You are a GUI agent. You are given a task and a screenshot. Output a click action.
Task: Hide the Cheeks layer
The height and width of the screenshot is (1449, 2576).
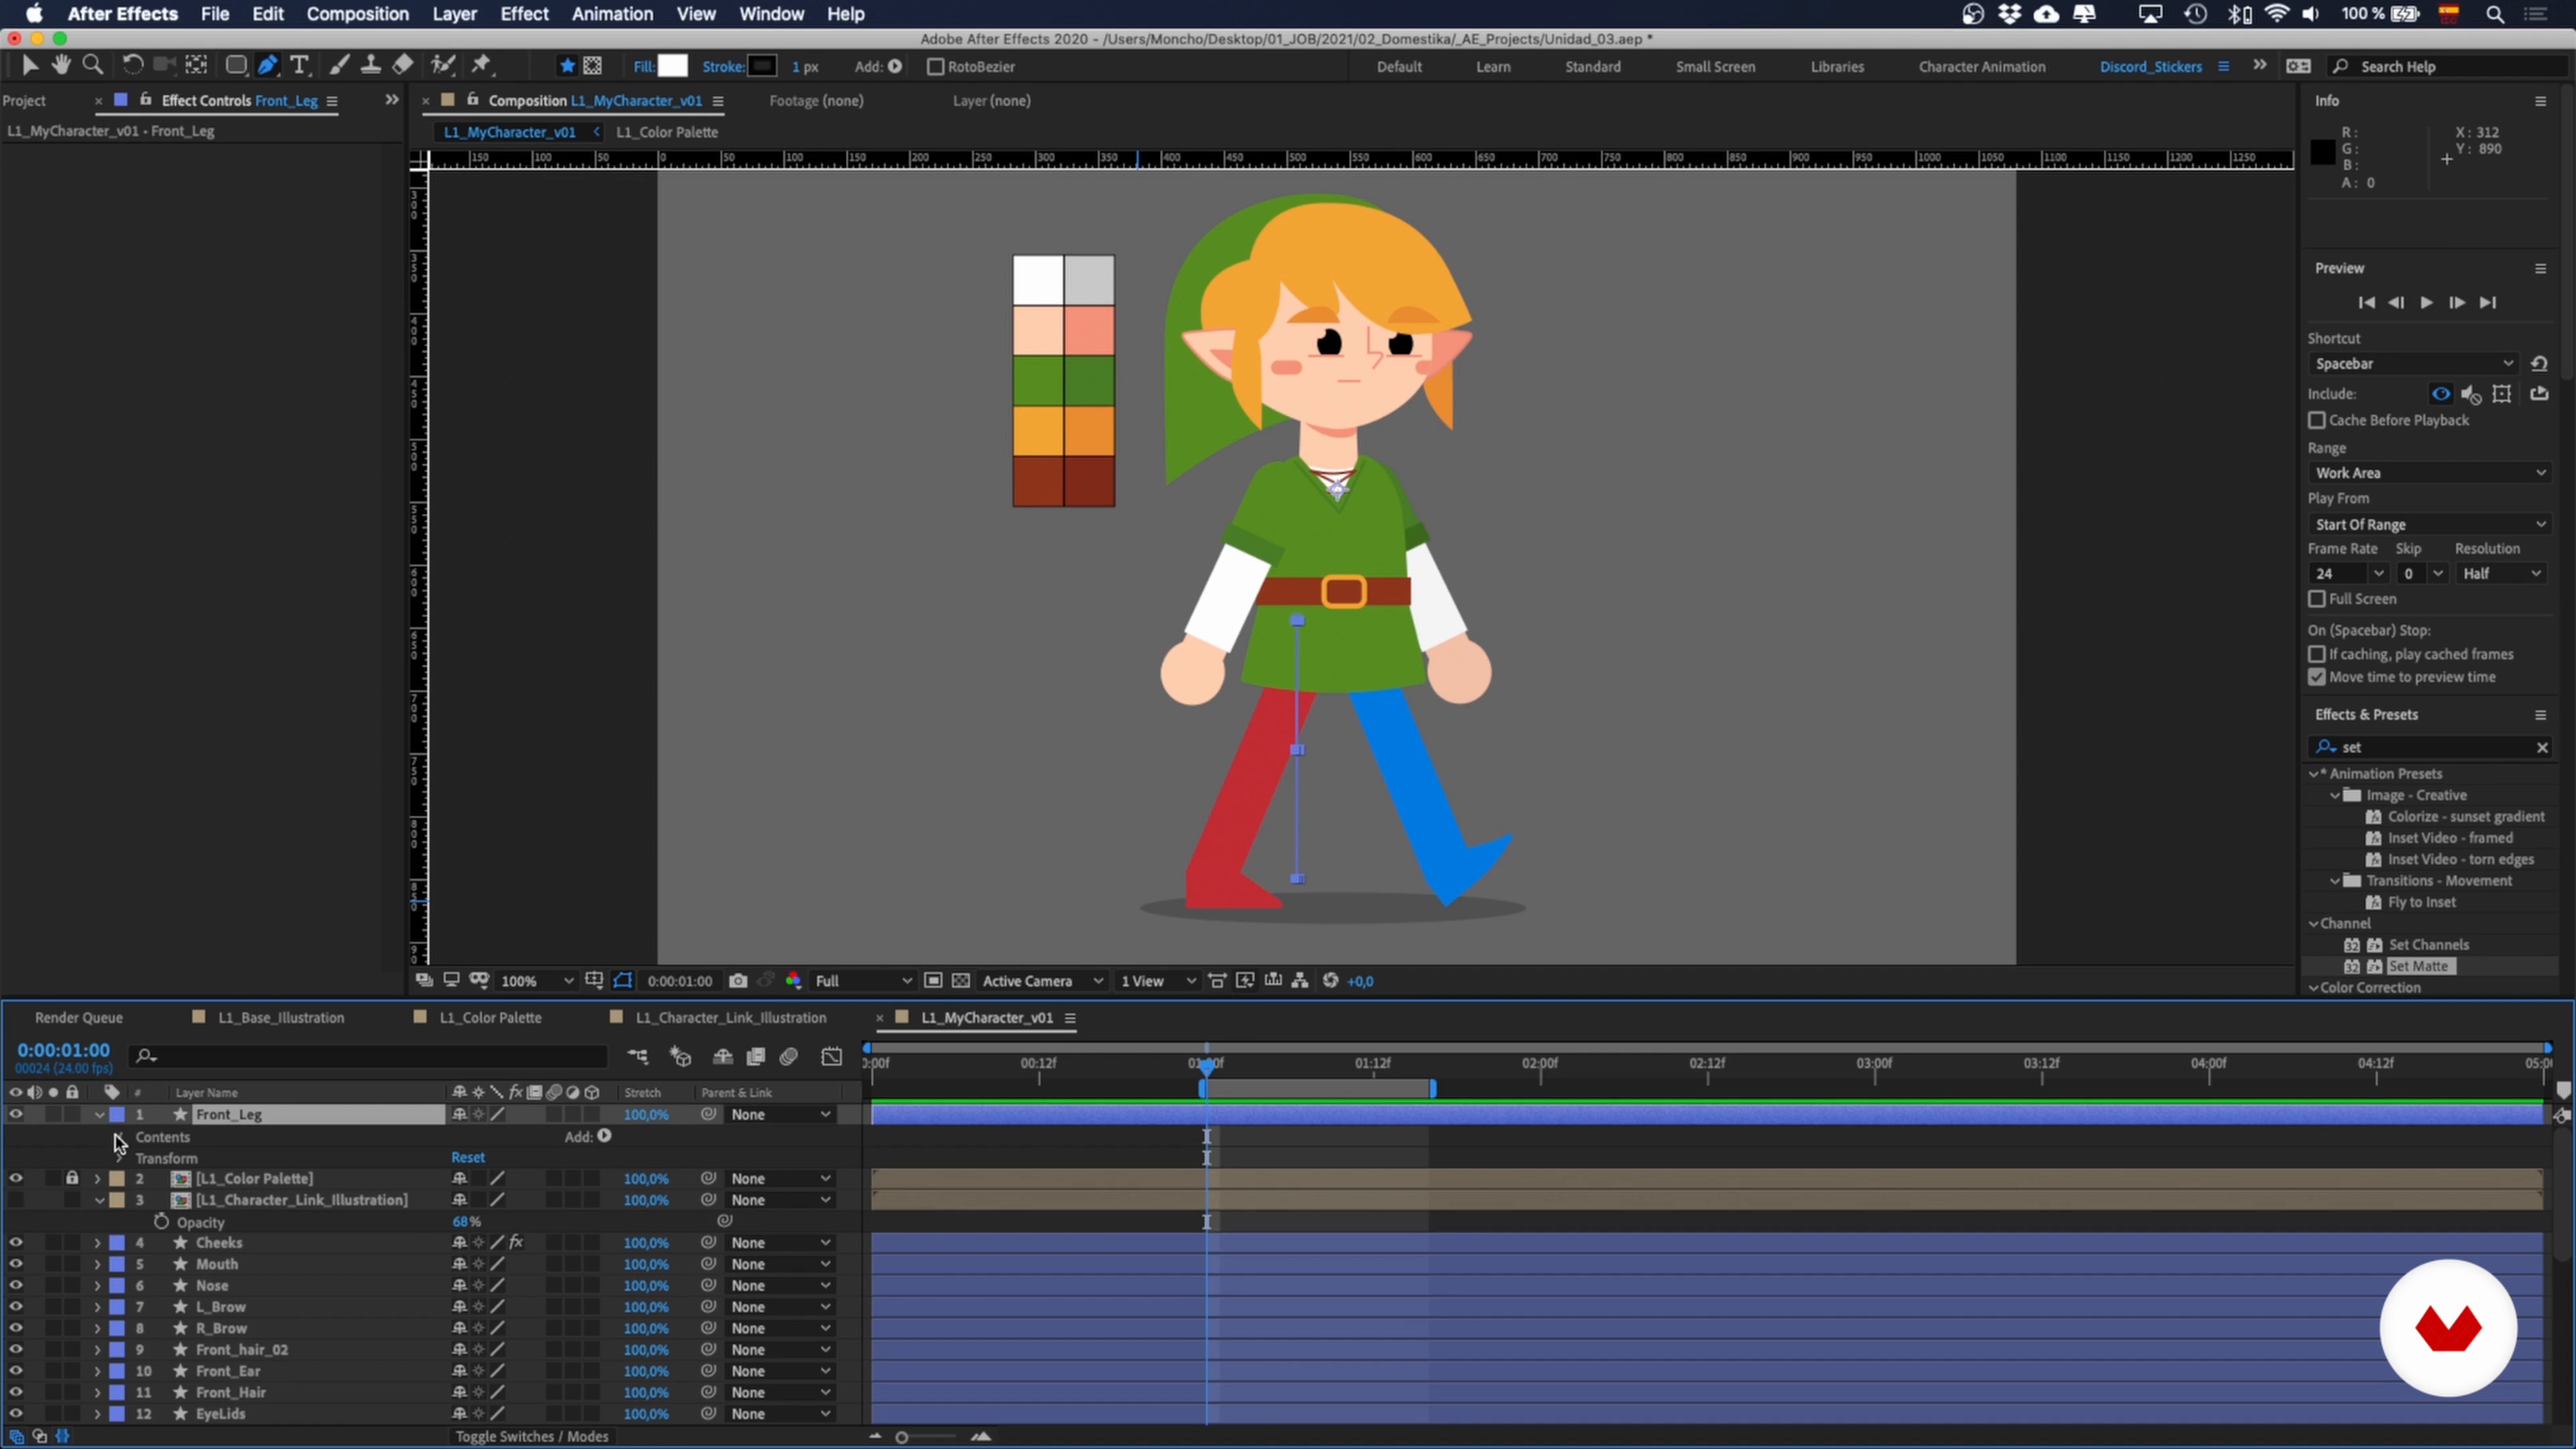tap(16, 1243)
